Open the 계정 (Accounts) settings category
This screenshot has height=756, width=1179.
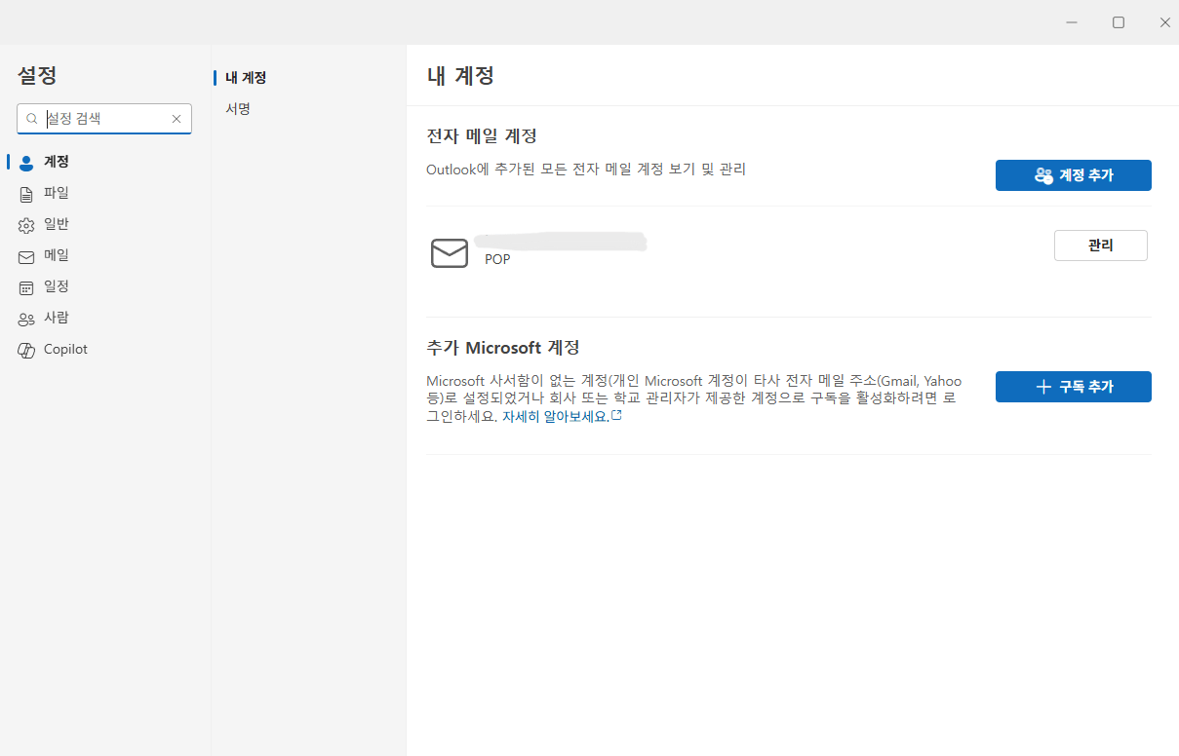pos(103,162)
